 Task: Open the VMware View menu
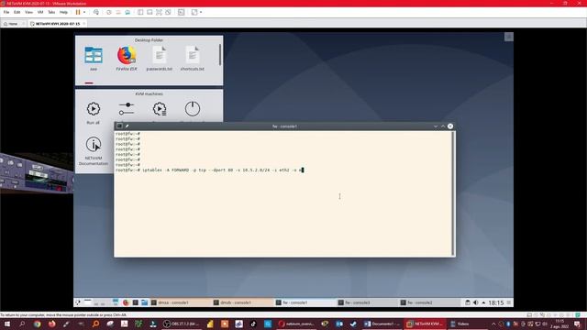click(28, 12)
